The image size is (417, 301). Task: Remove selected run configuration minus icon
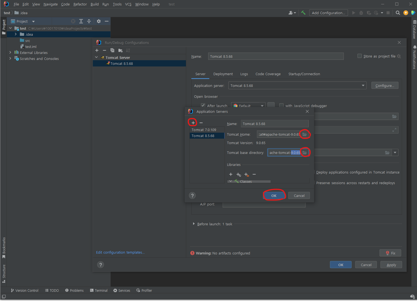click(105, 50)
